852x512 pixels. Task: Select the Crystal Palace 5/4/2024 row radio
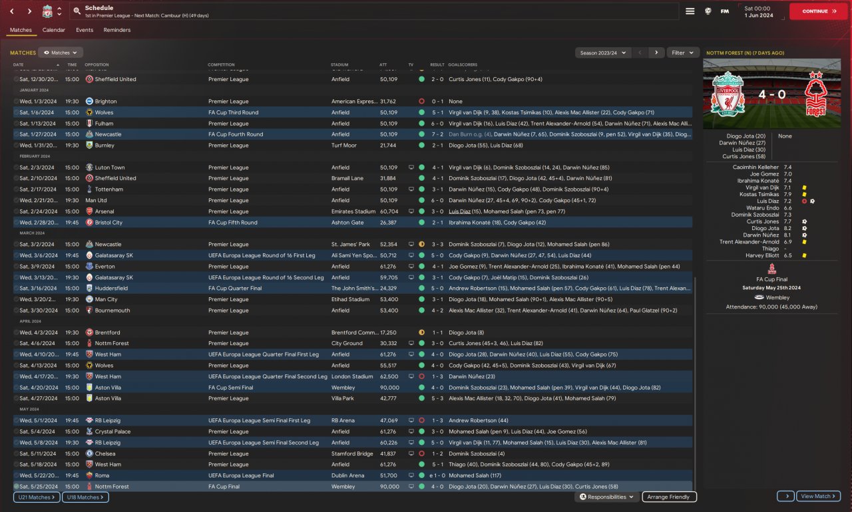(16, 432)
